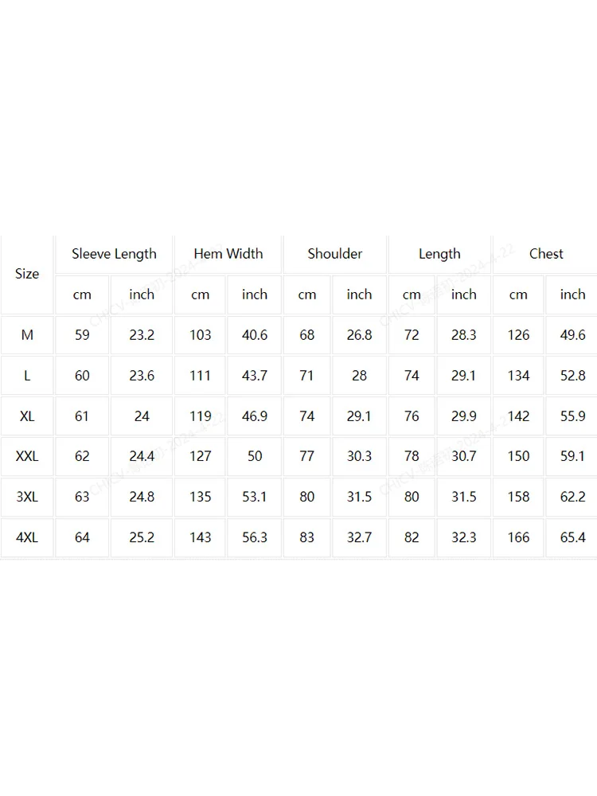Click the Hem Width header cell
The height and width of the screenshot is (796, 597).
(x=228, y=254)
